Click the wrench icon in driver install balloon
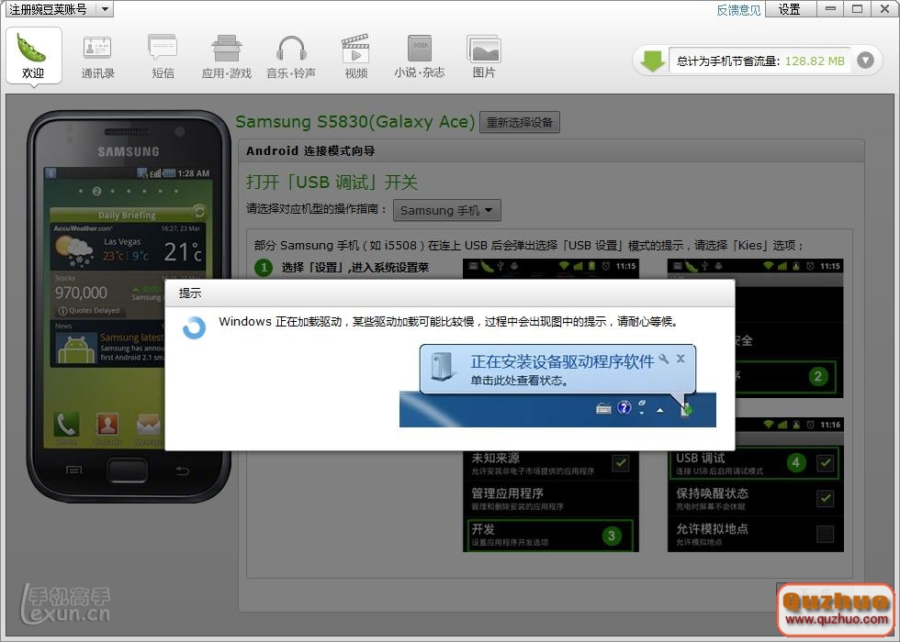900x642 pixels. tap(663, 359)
